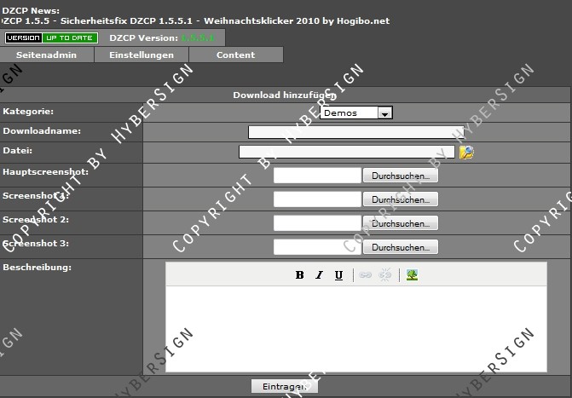Click the Kategorie: label
The height and width of the screenshot is (398, 572).
pos(28,112)
